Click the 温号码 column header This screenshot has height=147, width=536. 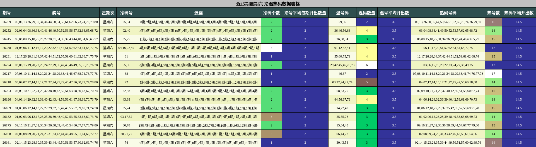[342, 13]
